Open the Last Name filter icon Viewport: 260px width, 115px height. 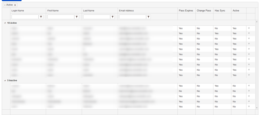113,17
